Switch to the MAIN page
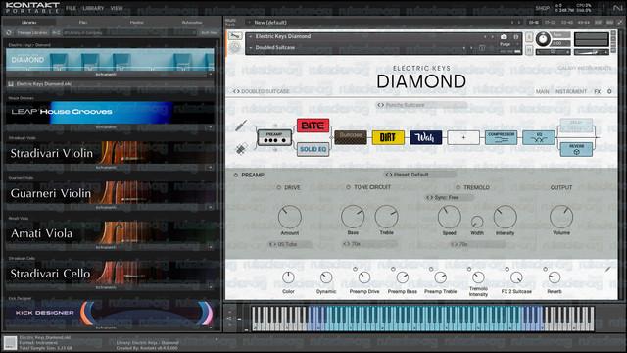627x353 pixels. [543, 91]
